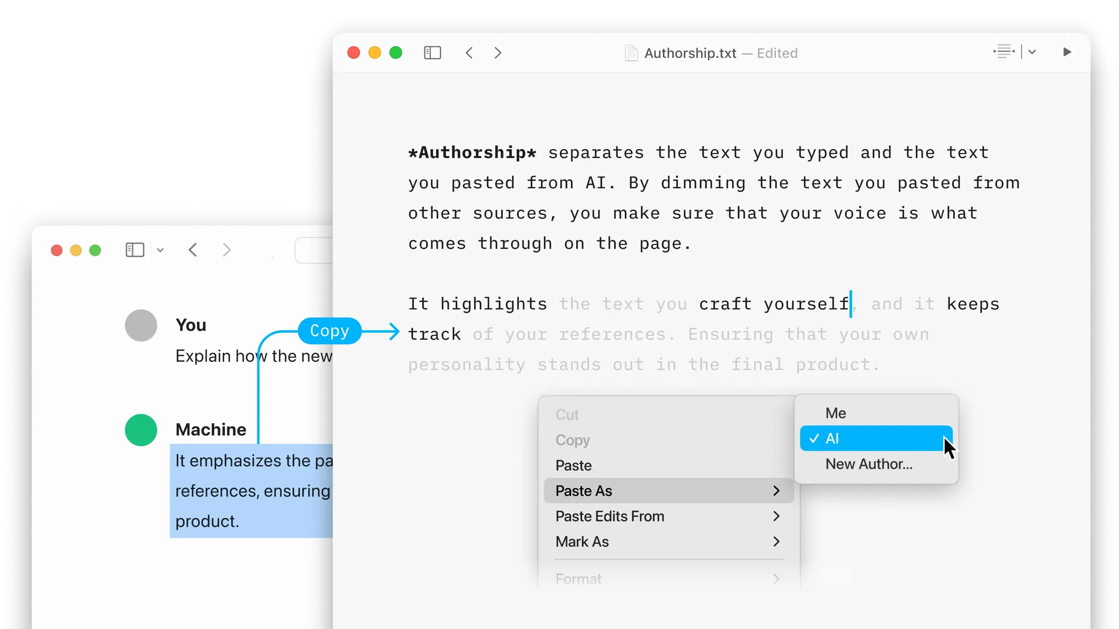Choose Paste from the context menu
1119x629 pixels.
point(669,466)
